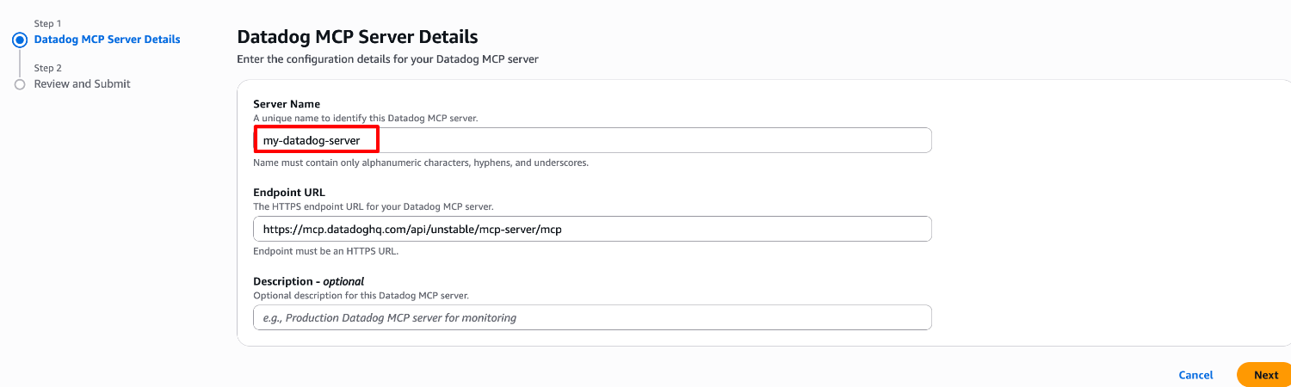The height and width of the screenshot is (387, 1291).
Task: Click the Description - optional label
Action: 308,281
